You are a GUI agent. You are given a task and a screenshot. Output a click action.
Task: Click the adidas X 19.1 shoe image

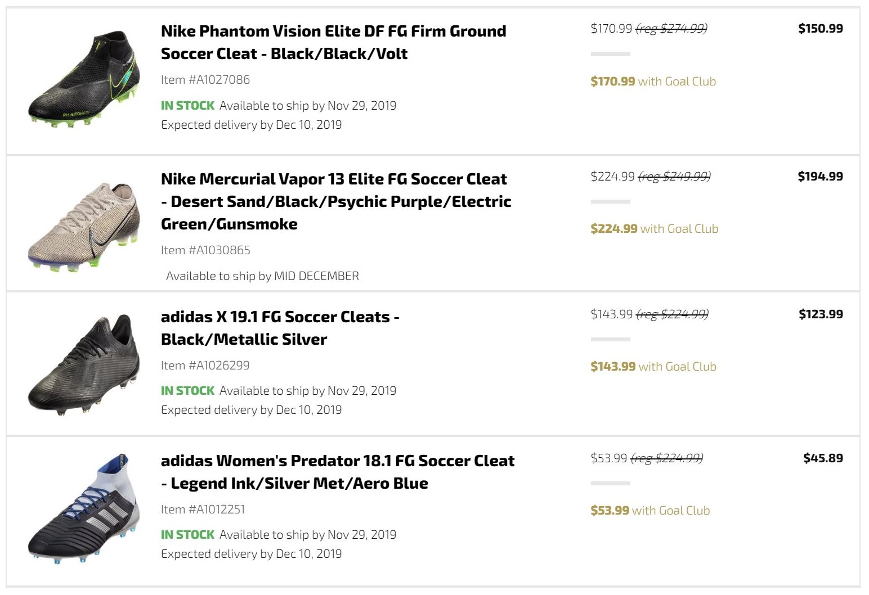click(83, 364)
